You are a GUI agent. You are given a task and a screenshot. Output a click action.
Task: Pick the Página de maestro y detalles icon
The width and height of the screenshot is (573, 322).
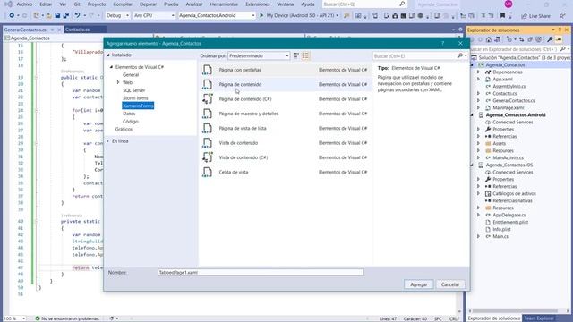(x=207, y=114)
